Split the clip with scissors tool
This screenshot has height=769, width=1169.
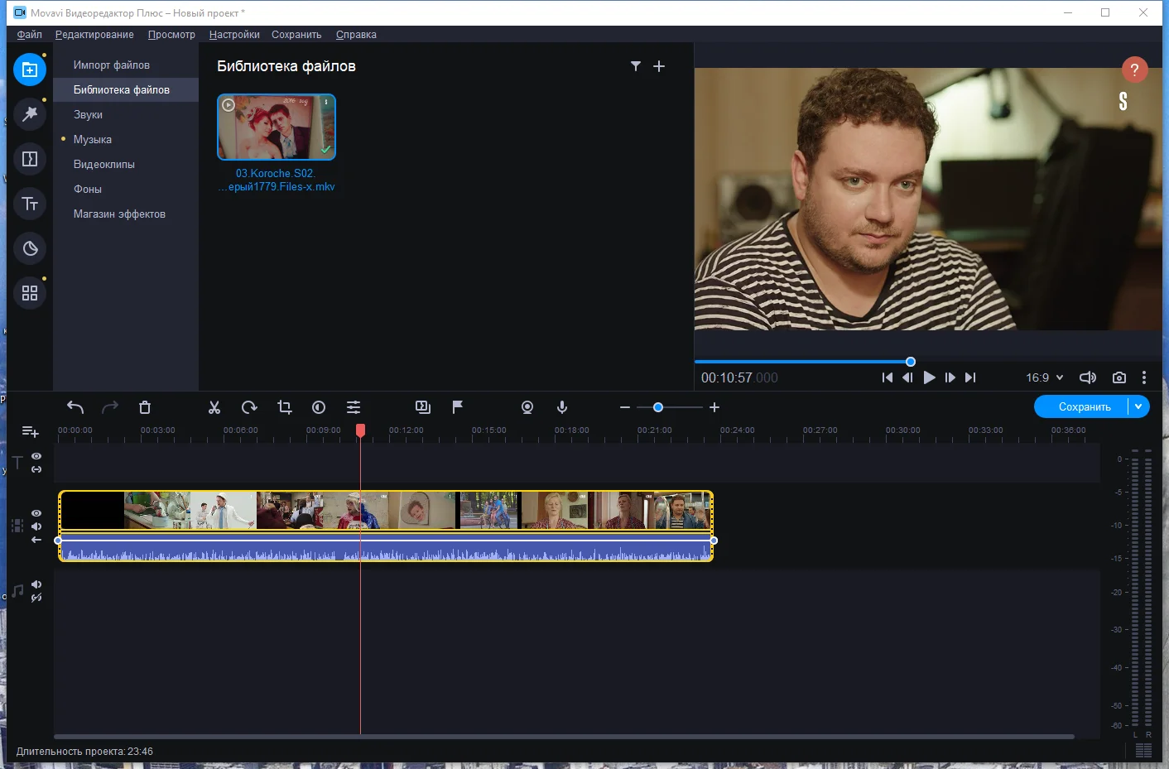(214, 407)
